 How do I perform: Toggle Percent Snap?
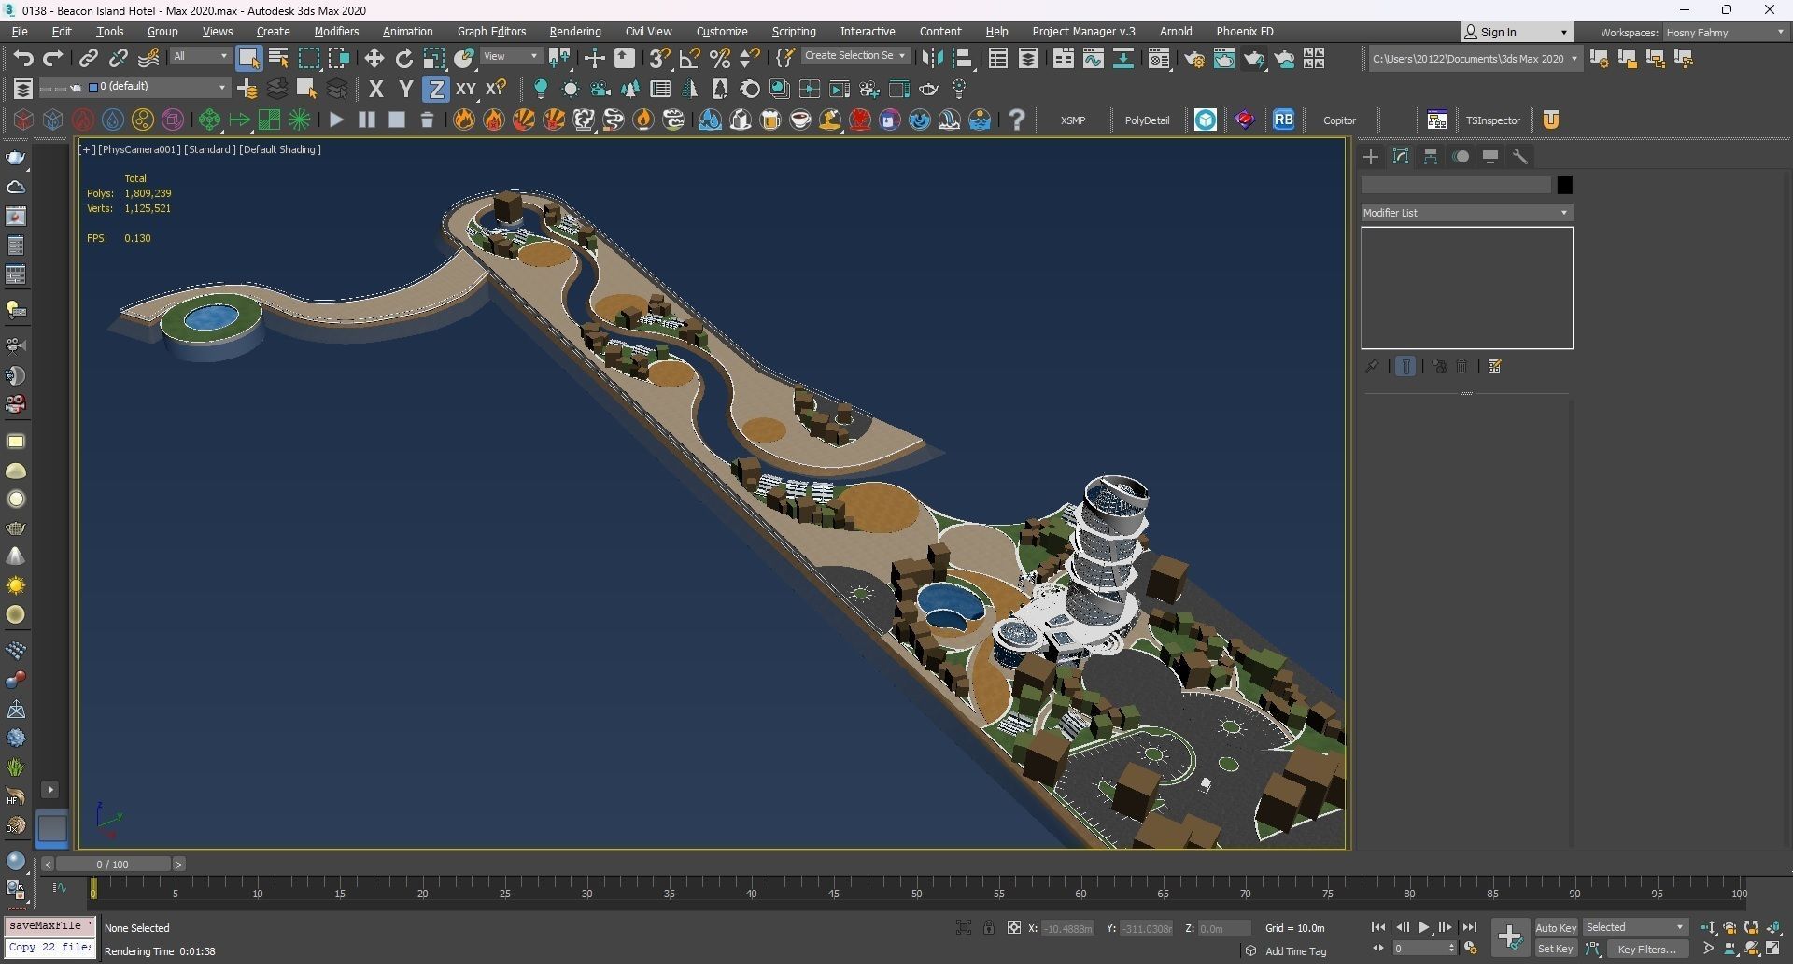720,59
